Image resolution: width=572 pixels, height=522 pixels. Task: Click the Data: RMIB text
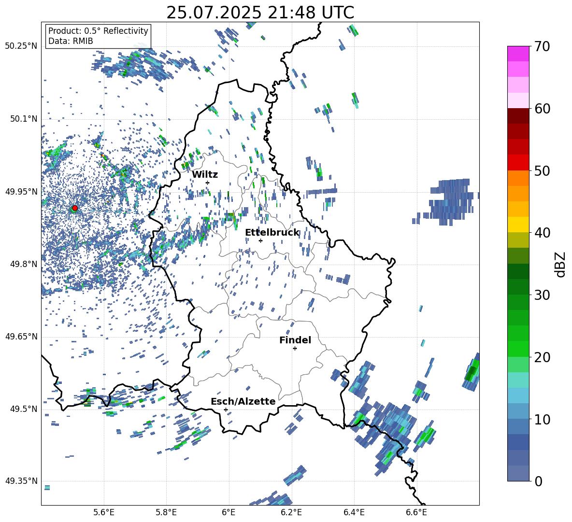click(x=71, y=41)
